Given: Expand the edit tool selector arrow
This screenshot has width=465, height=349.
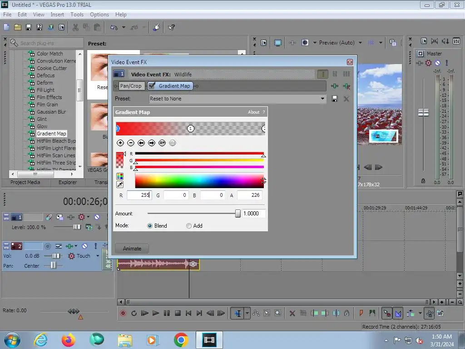Looking at the screenshot, I should tap(247, 313).
